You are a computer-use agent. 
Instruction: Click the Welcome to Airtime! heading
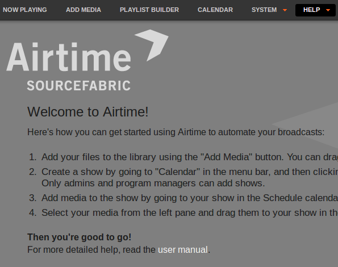tap(87, 111)
